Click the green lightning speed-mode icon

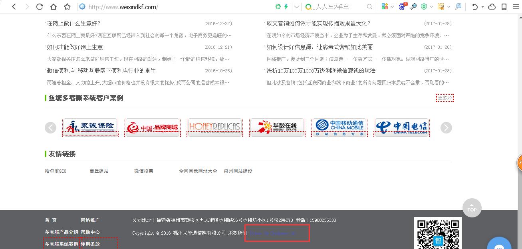[286, 7]
